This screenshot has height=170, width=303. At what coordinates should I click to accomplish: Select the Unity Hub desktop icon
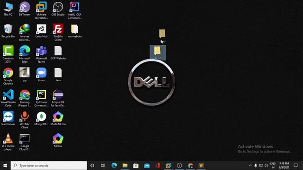pos(41,31)
